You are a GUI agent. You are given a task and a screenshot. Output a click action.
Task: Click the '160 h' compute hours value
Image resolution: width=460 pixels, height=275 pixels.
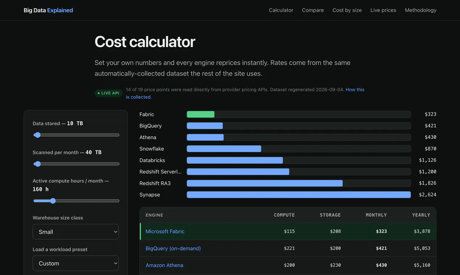click(x=41, y=189)
